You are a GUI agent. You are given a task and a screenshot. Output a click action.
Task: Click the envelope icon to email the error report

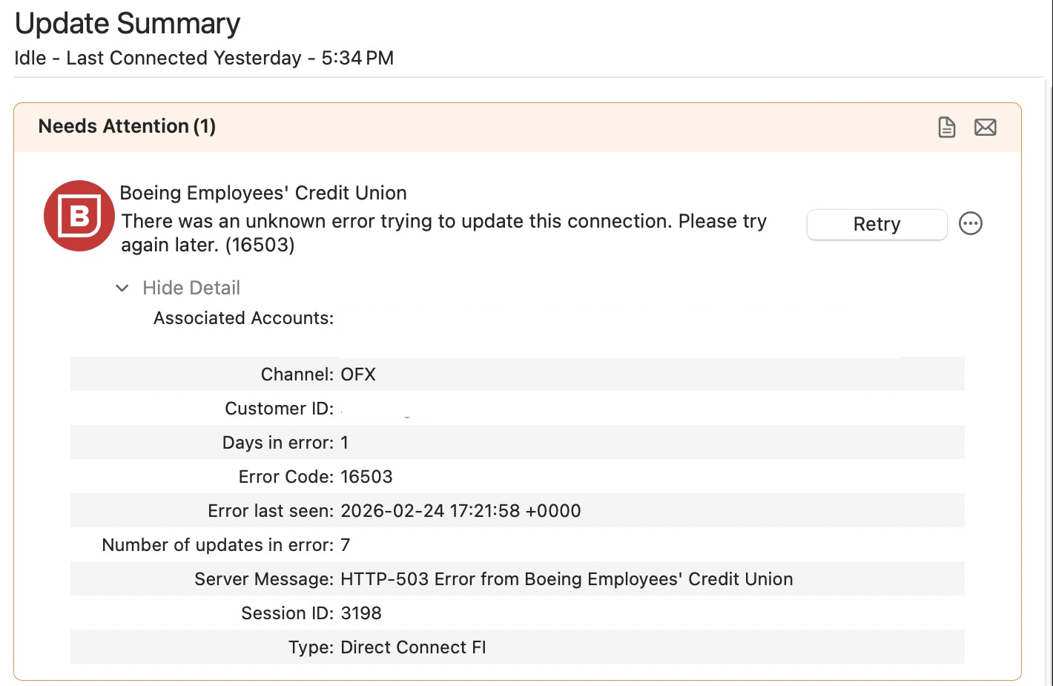[986, 127]
